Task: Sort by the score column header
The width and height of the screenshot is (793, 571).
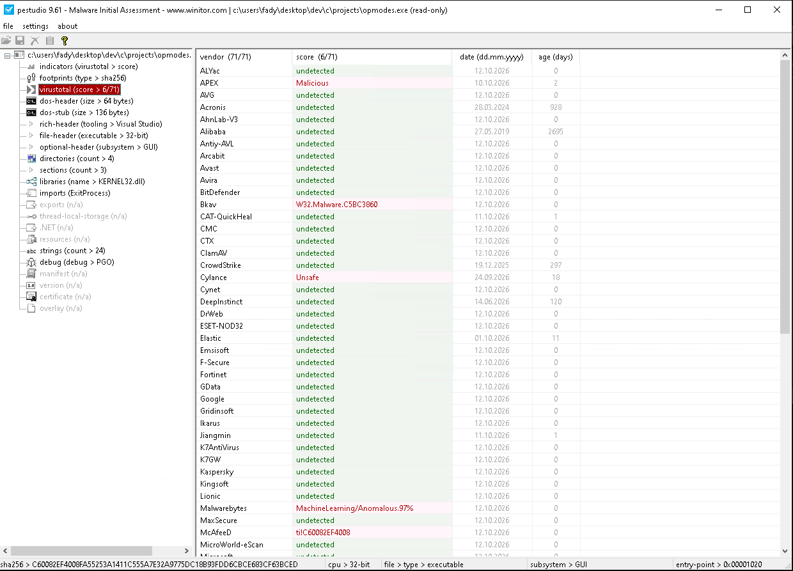Action: (x=372, y=57)
